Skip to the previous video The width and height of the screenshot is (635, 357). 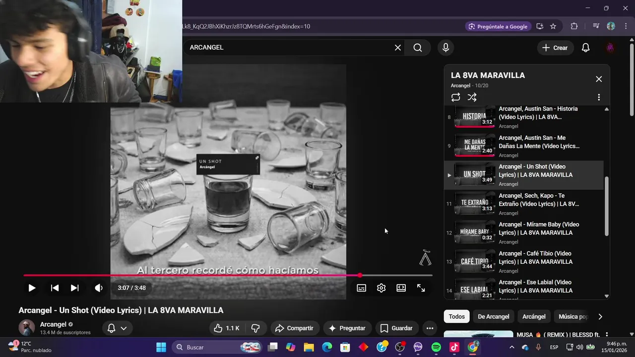click(x=55, y=288)
